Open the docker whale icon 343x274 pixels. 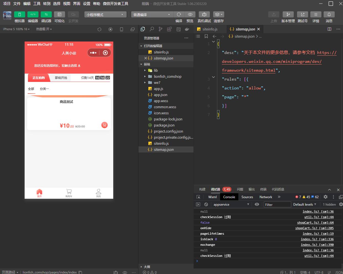187,29
